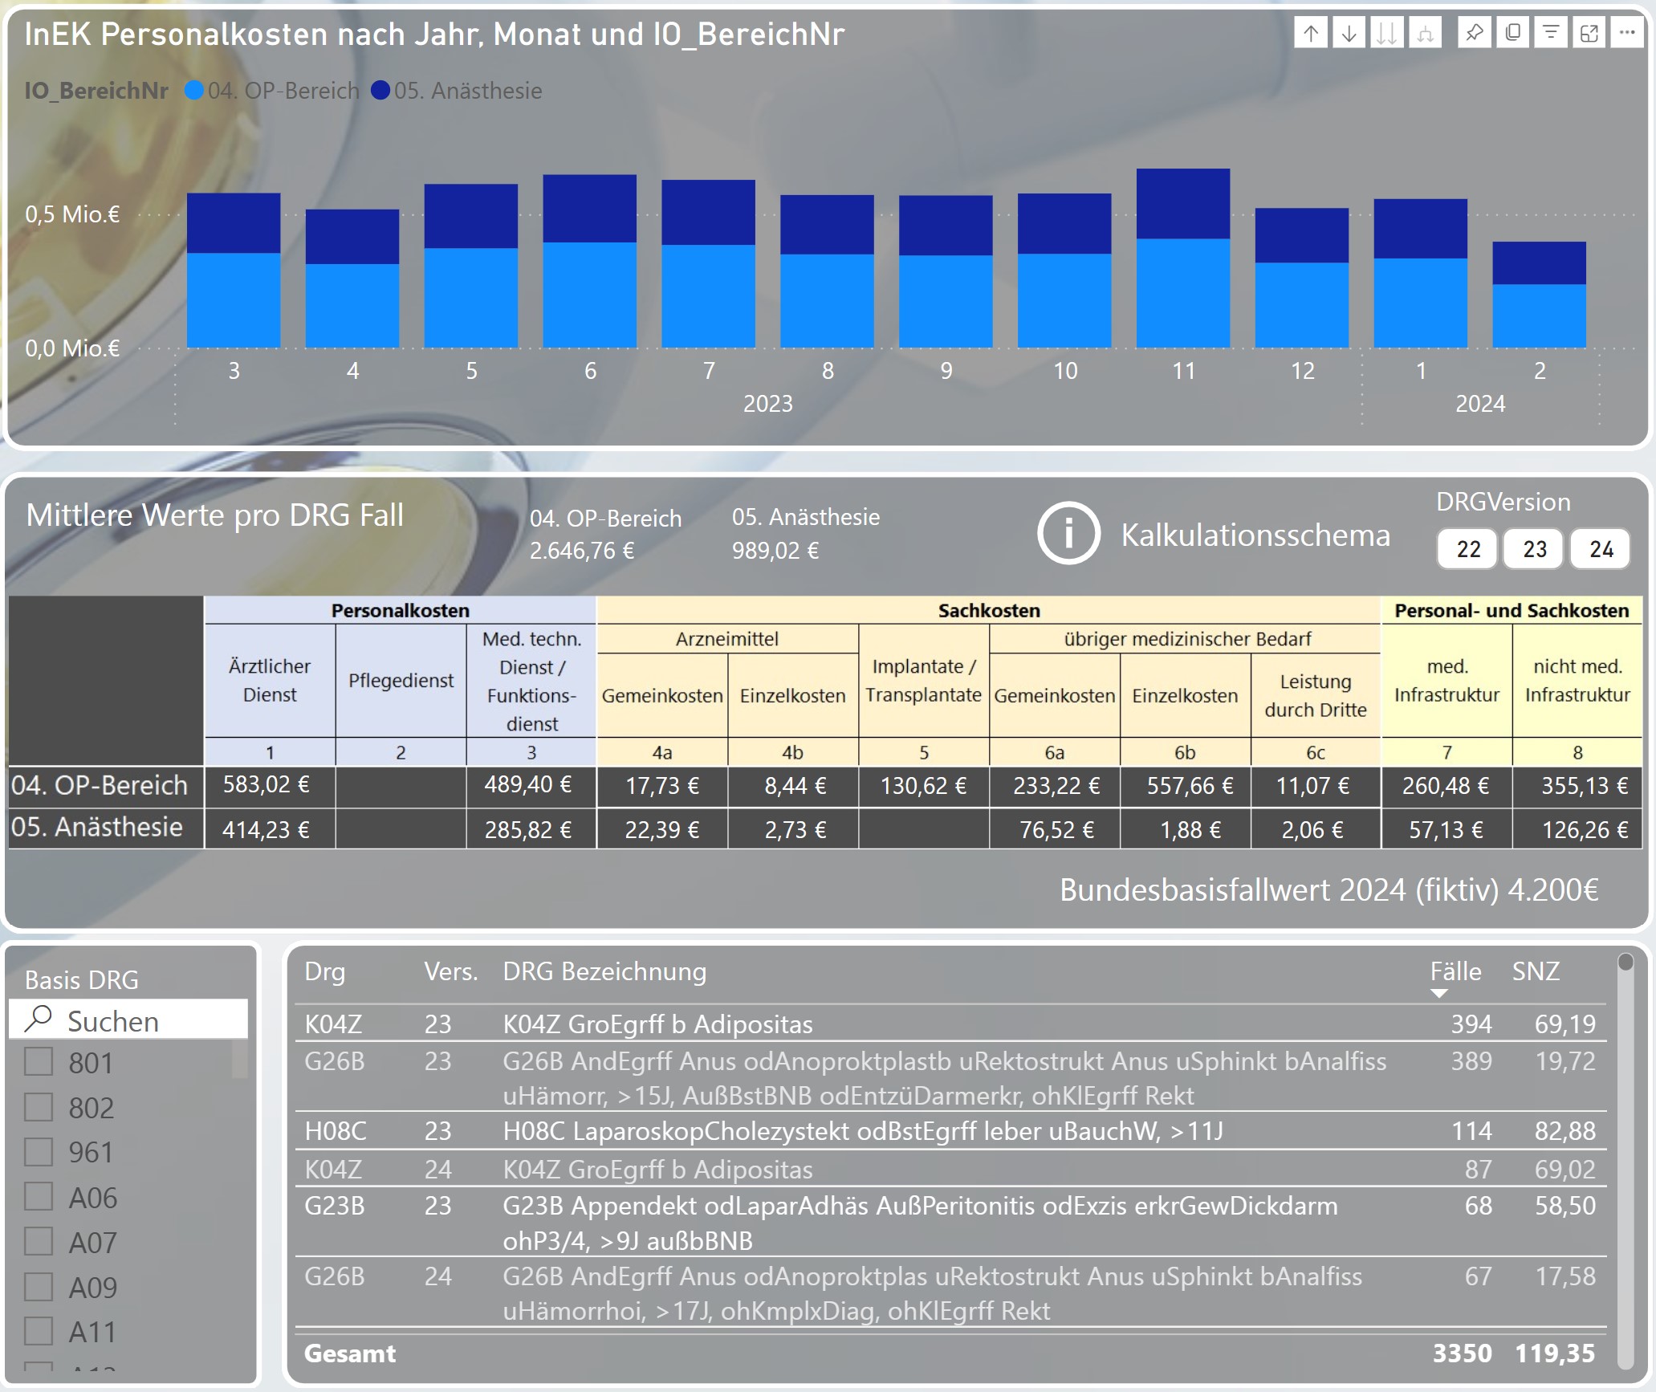Activate the drill down mode arrow icon
The height and width of the screenshot is (1392, 1656).
click(x=1349, y=34)
